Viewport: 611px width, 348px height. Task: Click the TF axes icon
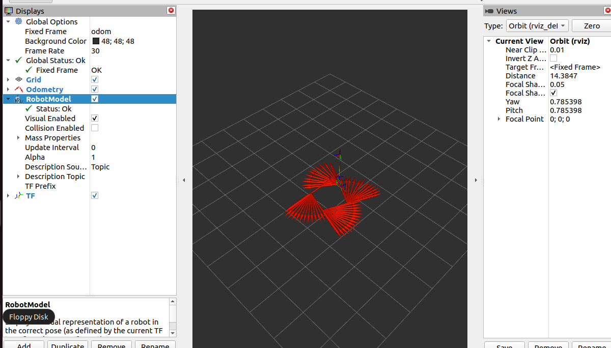point(19,195)
